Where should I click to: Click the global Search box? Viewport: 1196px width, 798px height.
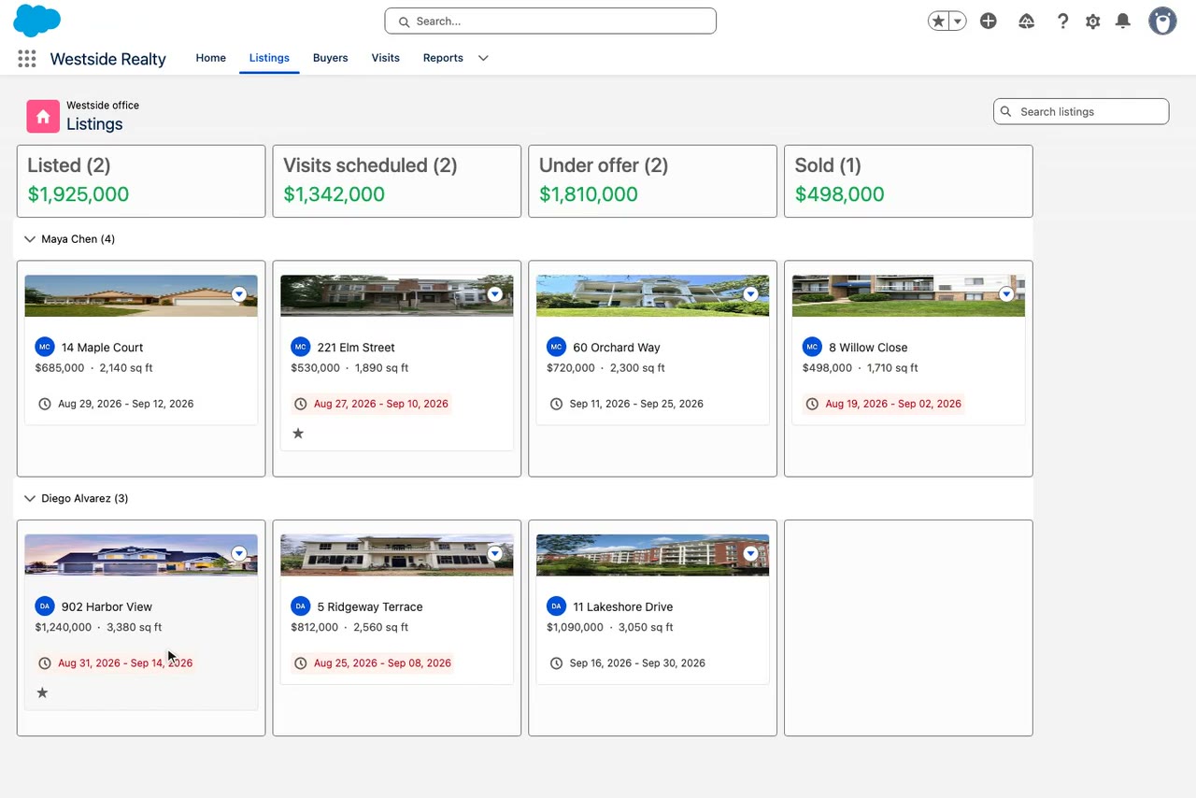pos(550,21)
